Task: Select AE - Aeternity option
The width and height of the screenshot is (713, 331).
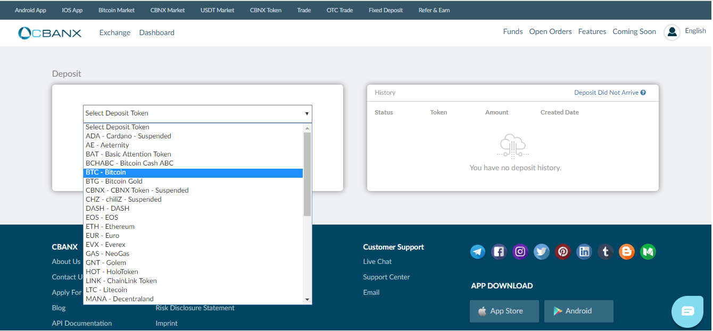Action: click(193, 145)
